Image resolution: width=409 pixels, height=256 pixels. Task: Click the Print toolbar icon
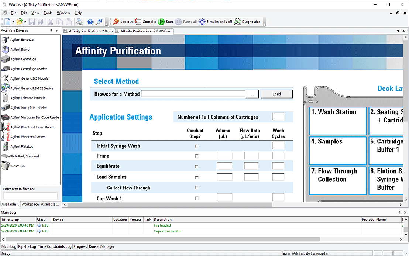[79, 22]
